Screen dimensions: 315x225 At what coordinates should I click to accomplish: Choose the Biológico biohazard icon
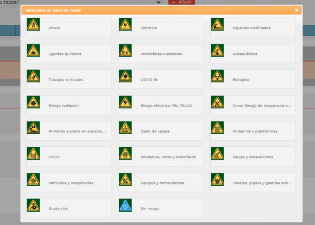click(217, 76)
